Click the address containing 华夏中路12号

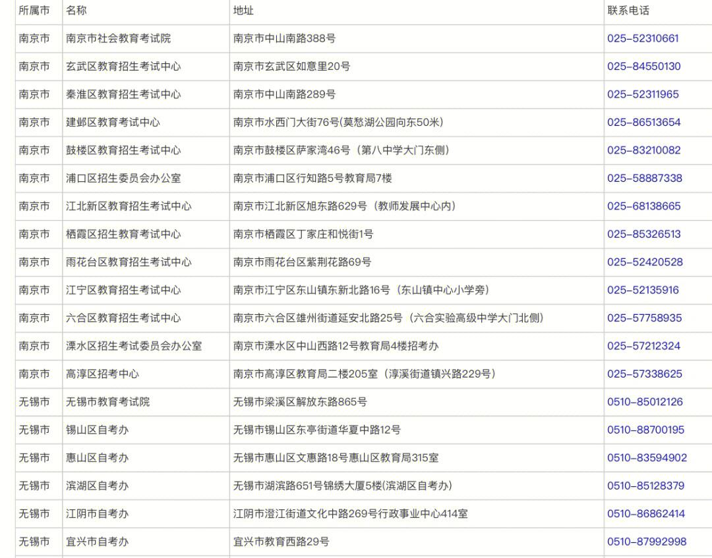(316, 430)
